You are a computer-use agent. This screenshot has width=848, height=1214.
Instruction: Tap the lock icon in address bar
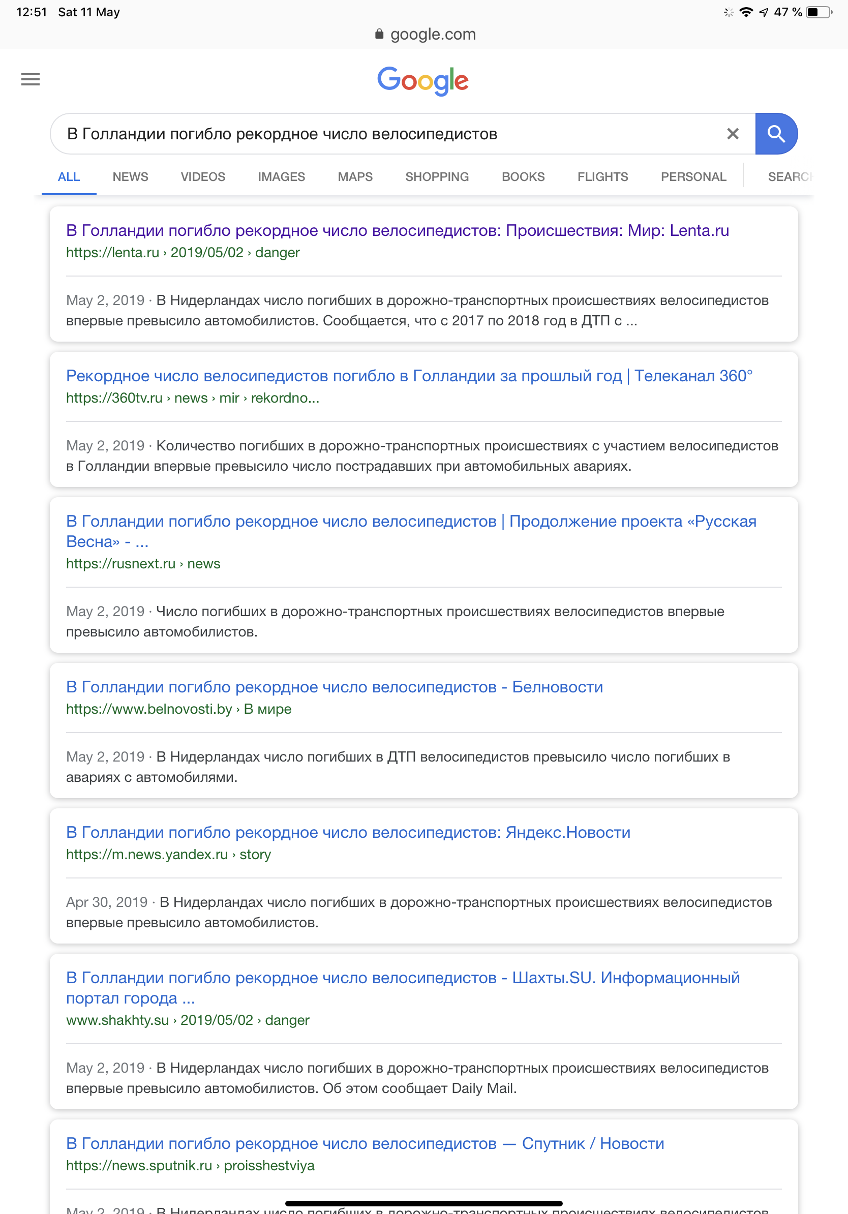pos(379,35)
